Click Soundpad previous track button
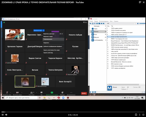 point(101,23)
